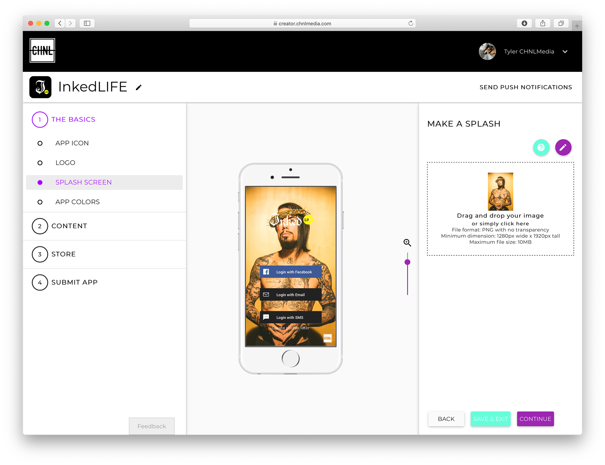Click SAVE & EXIT button
Viewport: 605px width, 465px height.
coord(490,419)
